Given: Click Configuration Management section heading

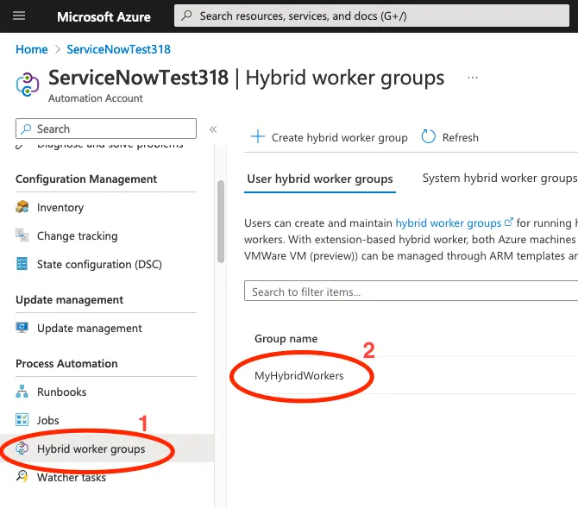Looking at the screenshot, I should pos(86,179).
